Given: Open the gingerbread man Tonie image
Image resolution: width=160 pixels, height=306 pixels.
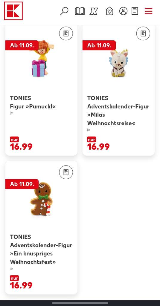Looking at the screenshot, I should tap(41, 199).
